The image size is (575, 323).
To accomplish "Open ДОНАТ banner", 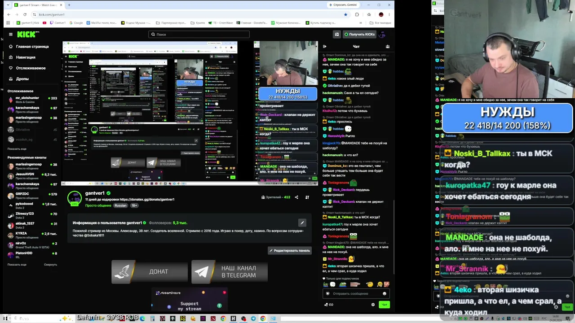I will point(150,271).
